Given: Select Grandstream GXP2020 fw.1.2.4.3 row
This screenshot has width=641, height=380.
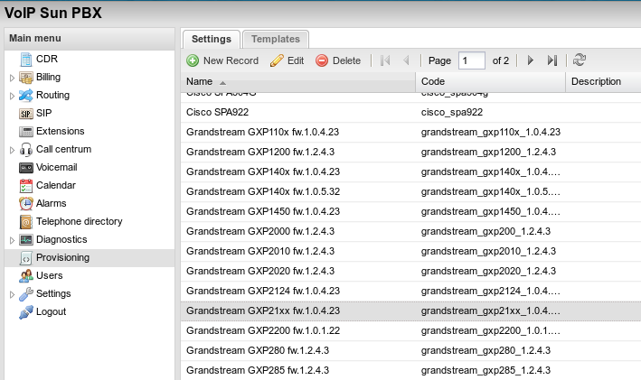Looking at the screenshot, I should pos(410,272).
